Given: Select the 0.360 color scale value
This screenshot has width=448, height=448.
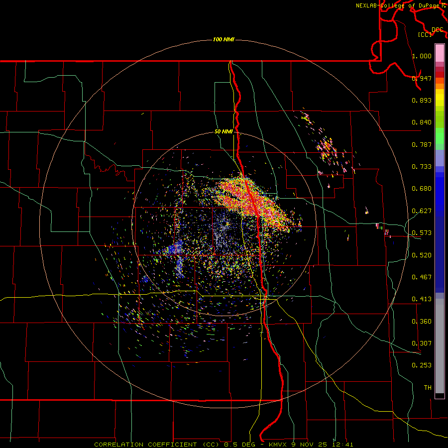Looking at the screenshot, I should click(x=422, y=322).
